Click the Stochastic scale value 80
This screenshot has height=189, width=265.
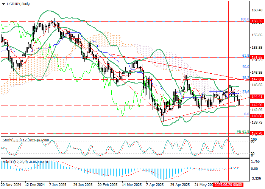click(253, 141)
